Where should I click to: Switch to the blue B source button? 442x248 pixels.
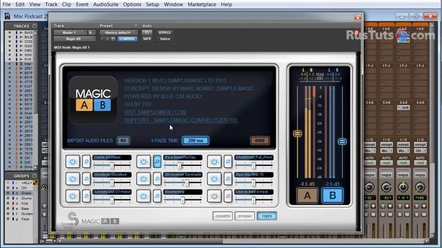coord(332,196)
